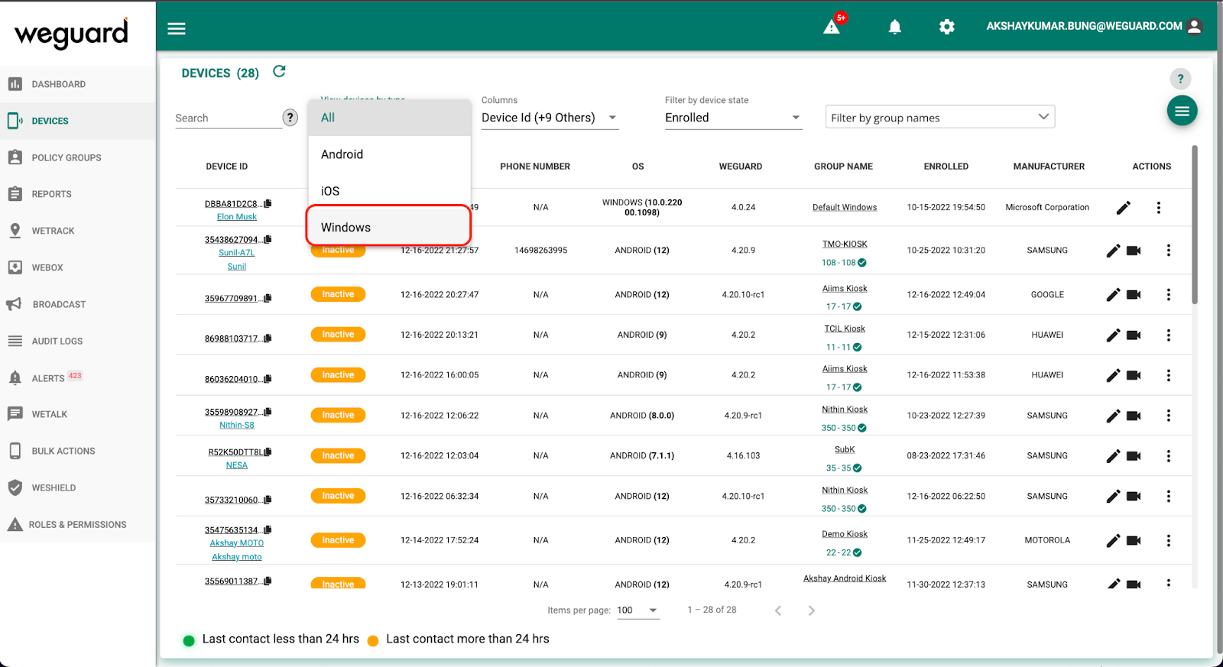The width and height of the screenshot is (1223, 667).
Task: Open the page help question mark button
Action: (1180, 79)
